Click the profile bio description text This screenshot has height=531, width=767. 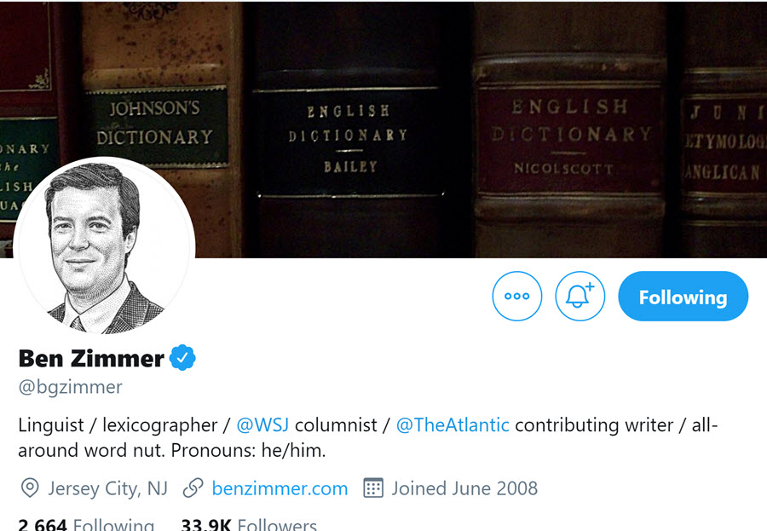pyautogui.click(x=368, y=437)
